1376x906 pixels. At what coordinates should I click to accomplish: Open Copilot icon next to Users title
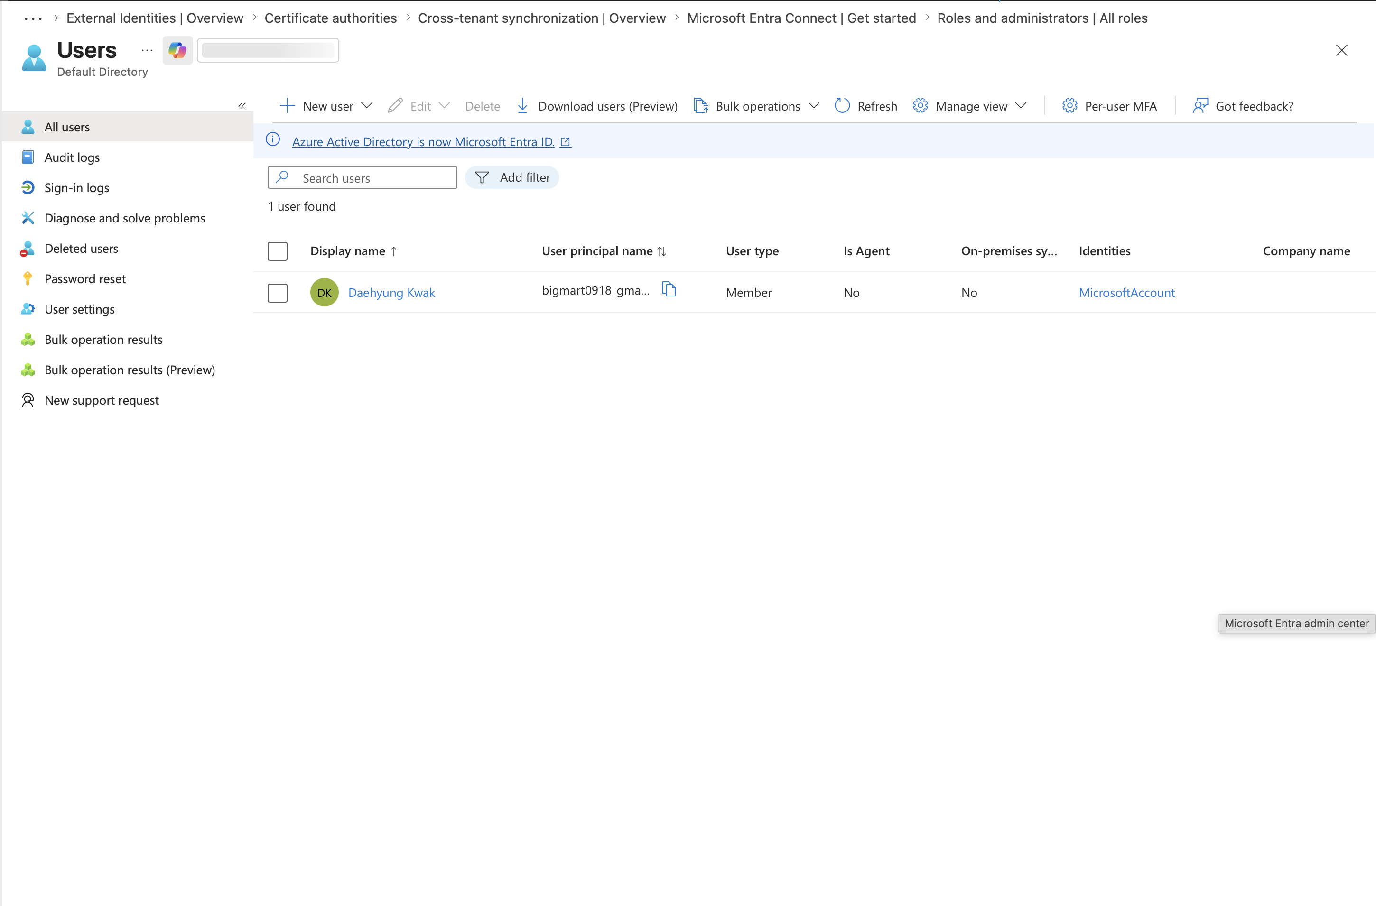[177, 50]
